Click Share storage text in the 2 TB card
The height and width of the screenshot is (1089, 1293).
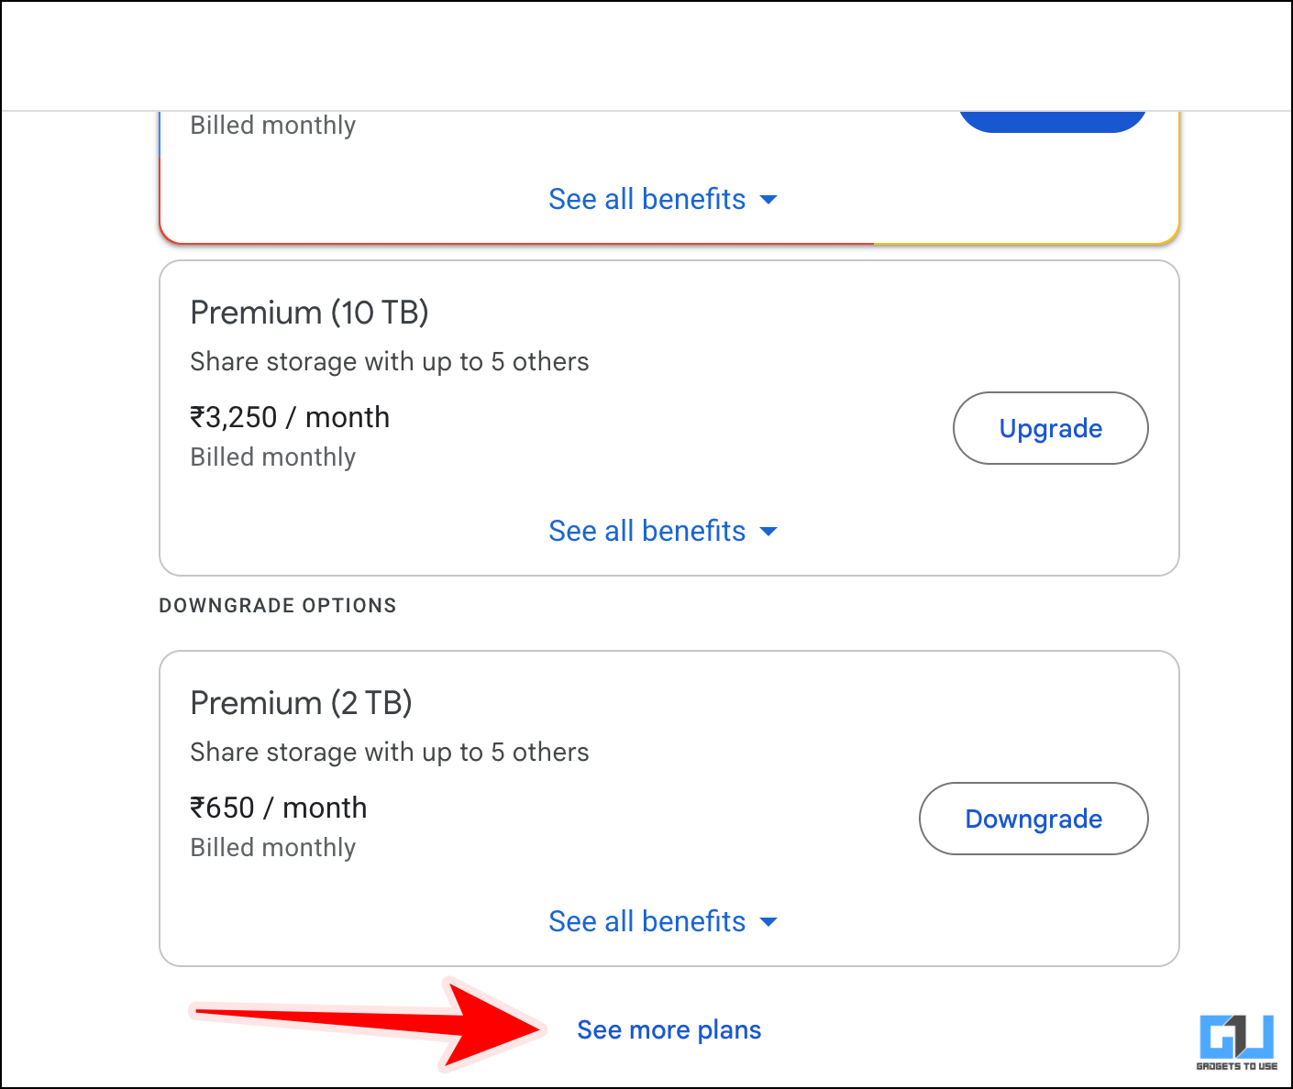(x=389, y=753)
